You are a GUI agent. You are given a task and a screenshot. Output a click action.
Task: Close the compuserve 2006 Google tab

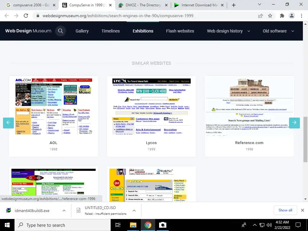(54, 5)
